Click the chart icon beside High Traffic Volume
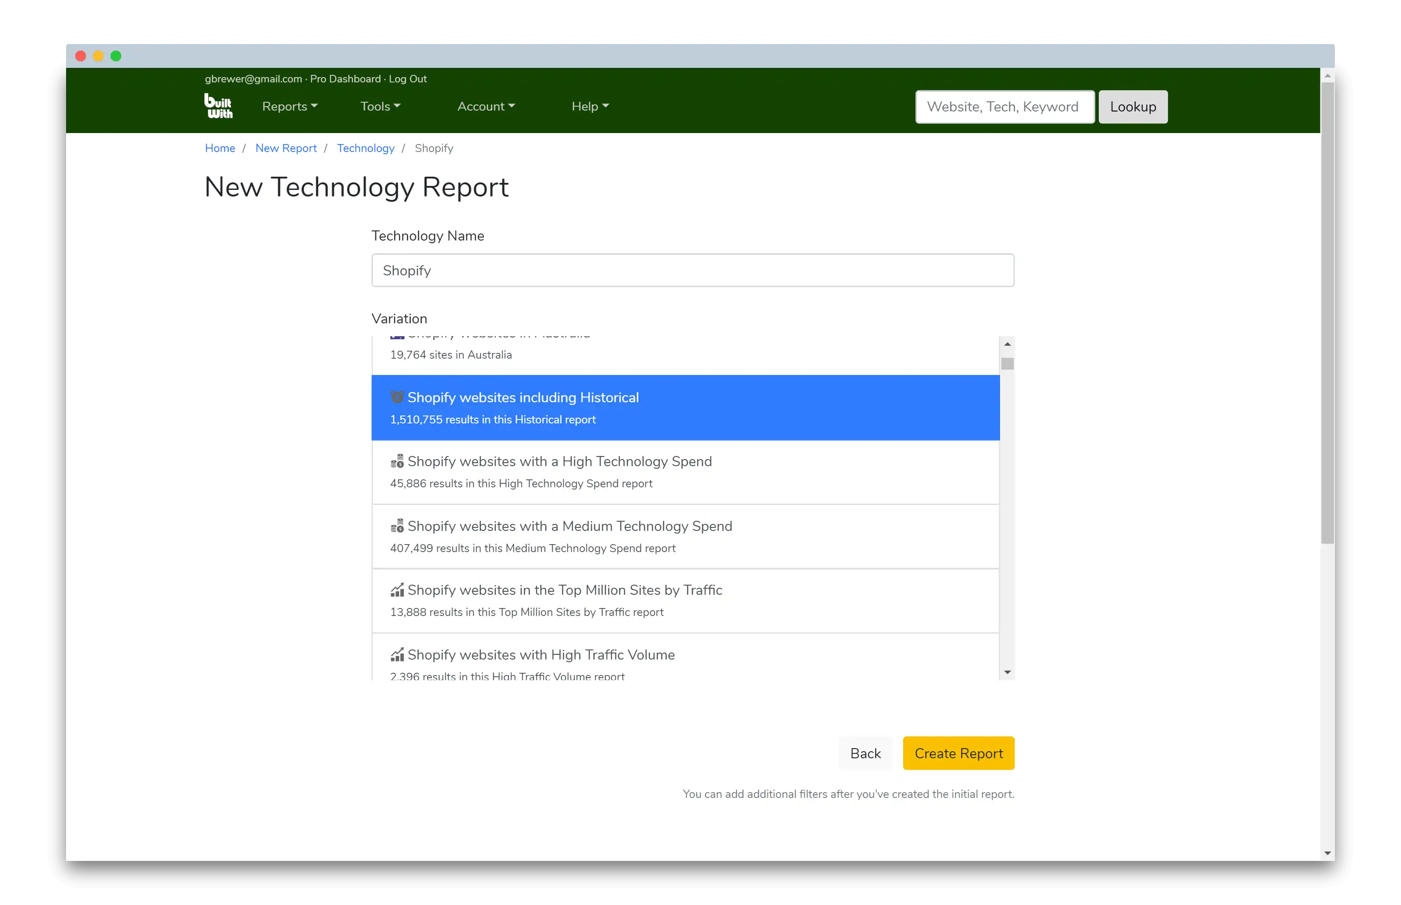Viewport: 1401px width, 905px height. pos(397,655)
